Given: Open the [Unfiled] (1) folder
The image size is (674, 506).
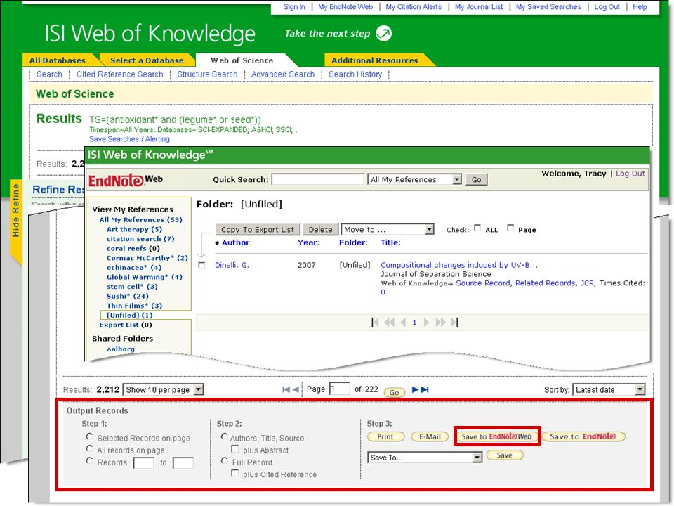Looking at the screenshot, I should tap(129, 315).
